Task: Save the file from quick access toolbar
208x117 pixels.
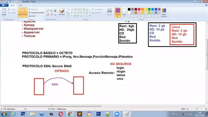Action: click(6, 2)
